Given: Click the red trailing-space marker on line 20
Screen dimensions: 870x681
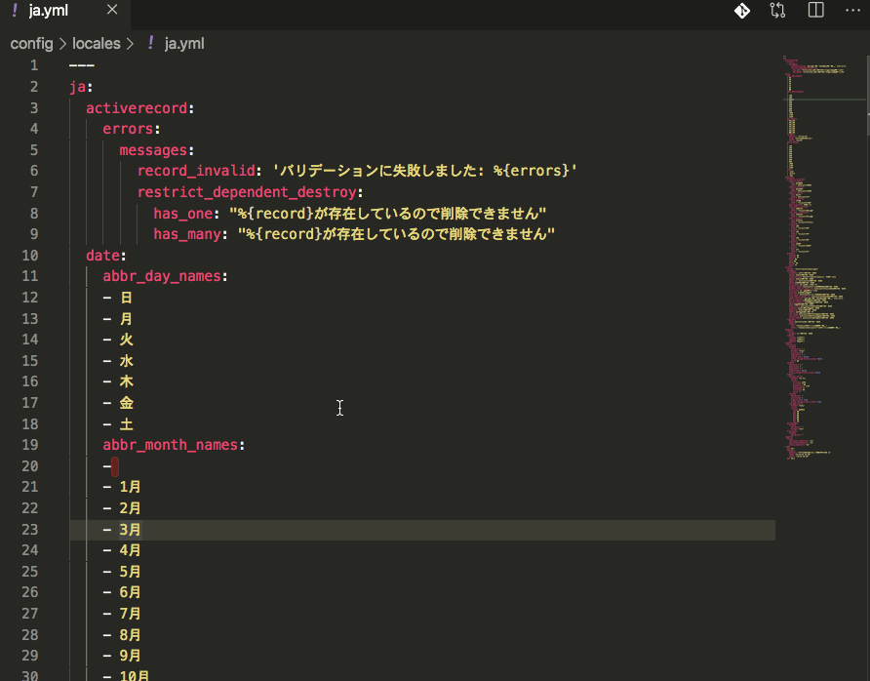Looking at the screenshot, I should point(115,466).
